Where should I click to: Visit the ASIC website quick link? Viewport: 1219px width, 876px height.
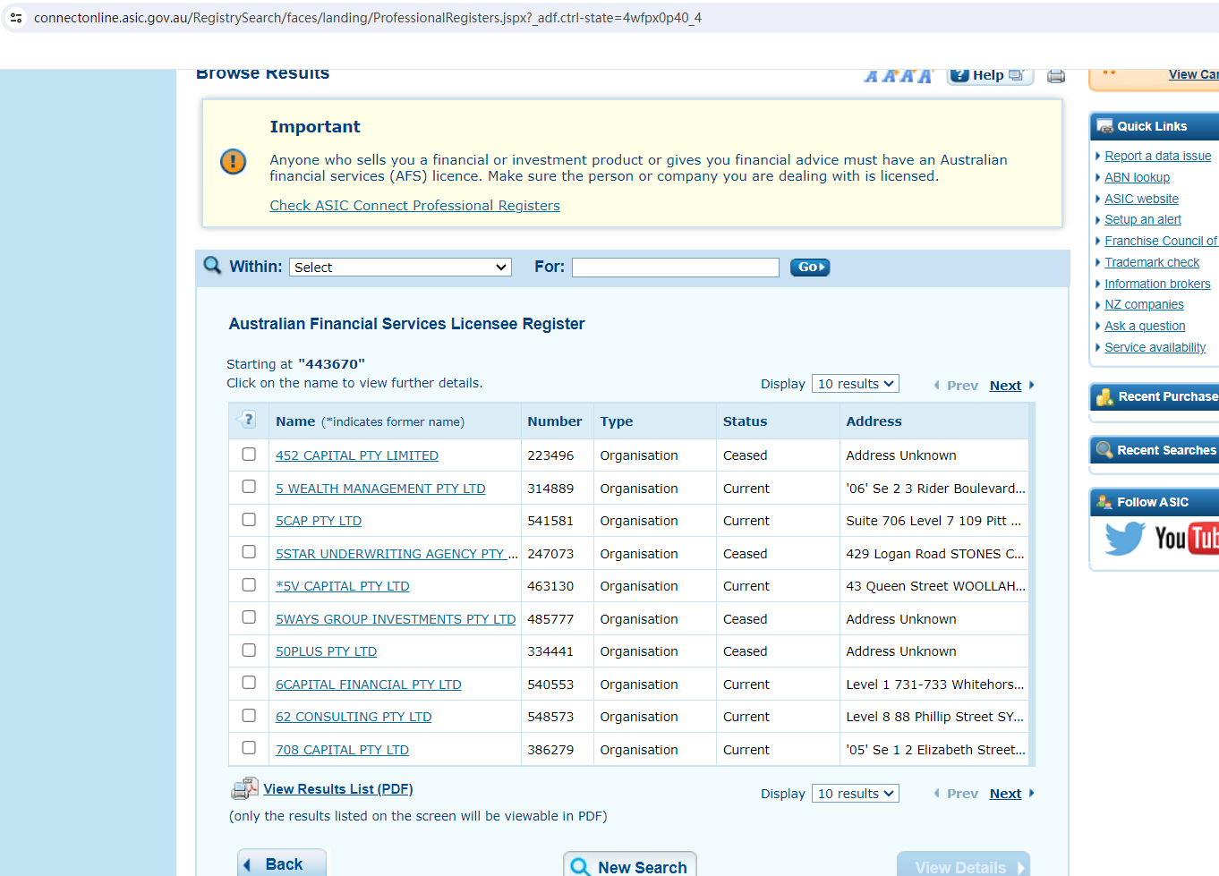pyautogui.click(x=1142, y=199)
